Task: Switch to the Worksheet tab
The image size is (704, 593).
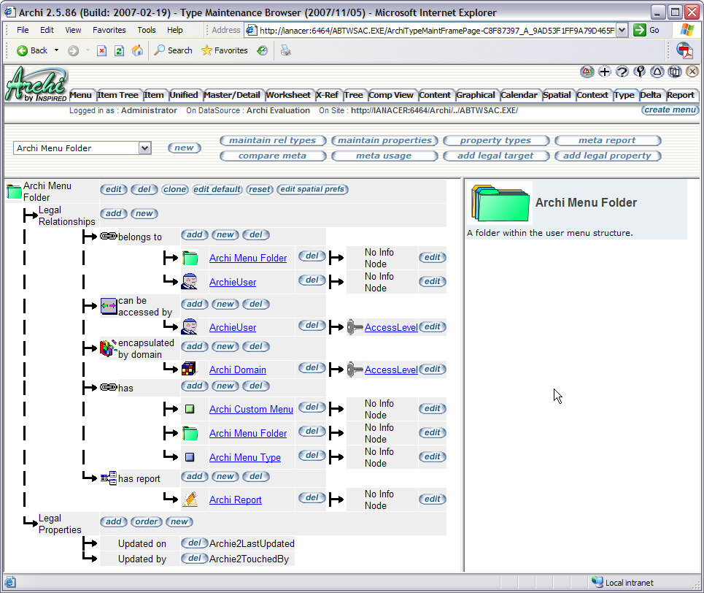Action: 287,95
